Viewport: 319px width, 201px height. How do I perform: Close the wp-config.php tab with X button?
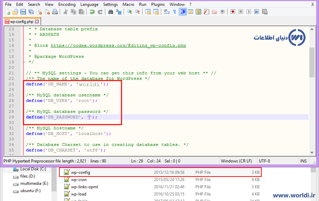tap(37, 21)
